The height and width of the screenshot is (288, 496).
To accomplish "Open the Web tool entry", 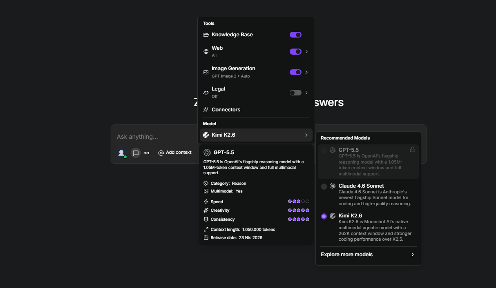I will click(x=256, y=51).
